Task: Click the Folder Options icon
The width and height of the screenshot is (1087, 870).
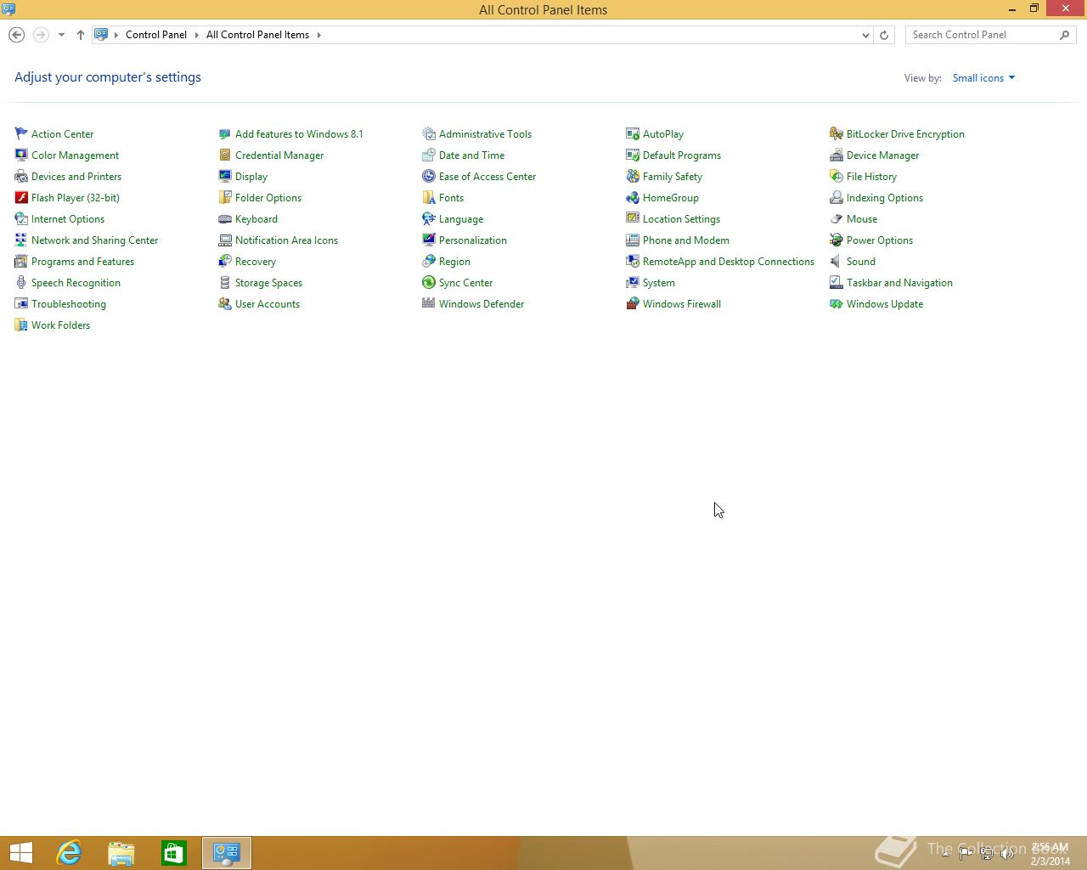Action: [x=225, y=197]
